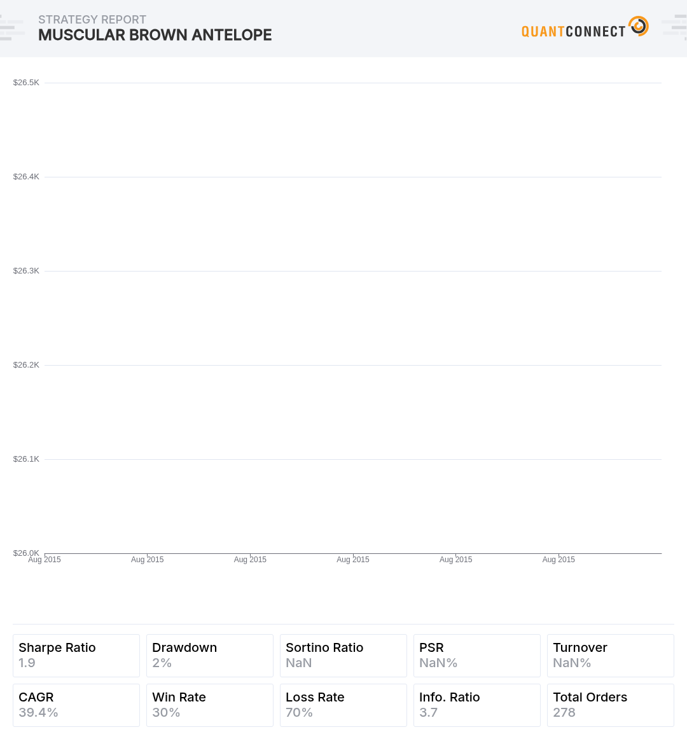Click the $26.3K axis label
The height and width of the screenshot is (746, 687).
tap(26, 271)
